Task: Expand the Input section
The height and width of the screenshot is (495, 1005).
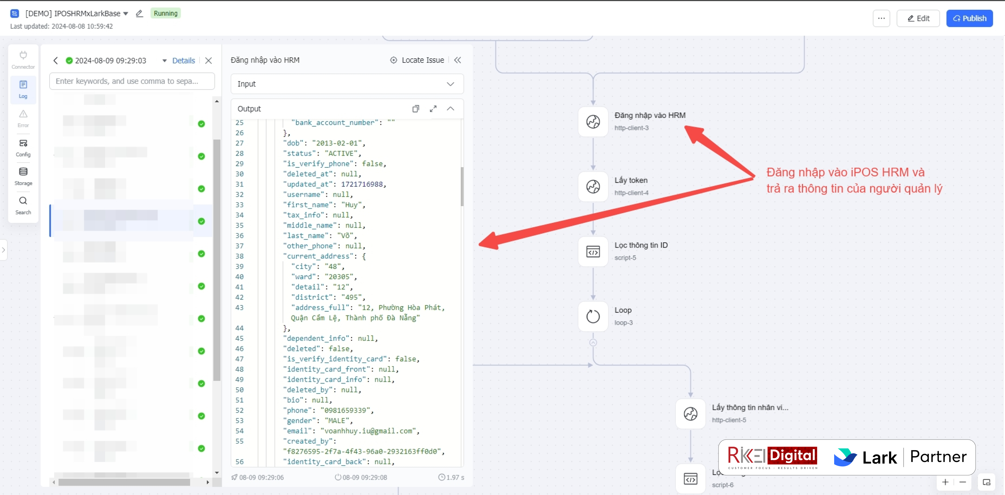Action: [450, 84]
